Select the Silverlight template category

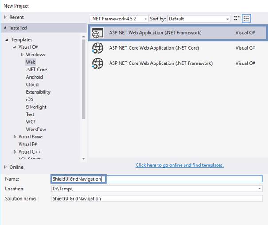(36, 107)
